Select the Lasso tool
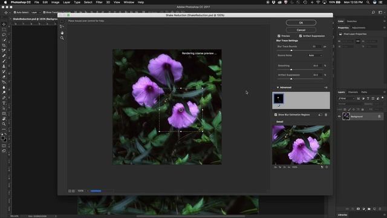 tap(4, 35)
